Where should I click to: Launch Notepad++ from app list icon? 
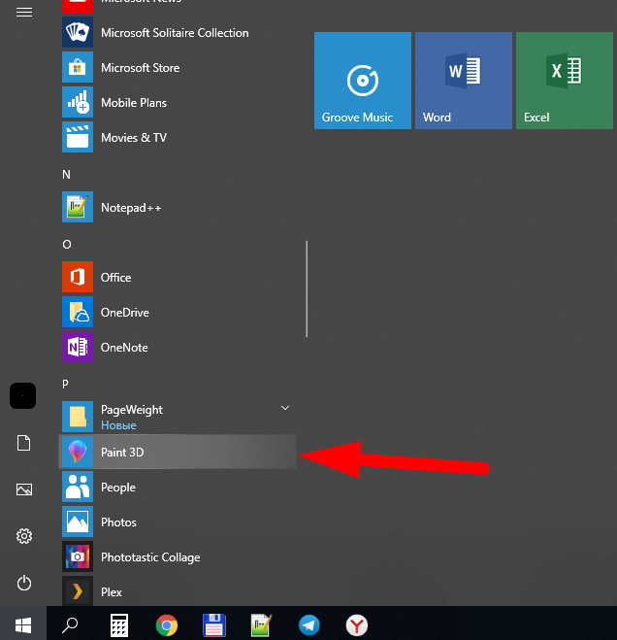pos(78,207)
